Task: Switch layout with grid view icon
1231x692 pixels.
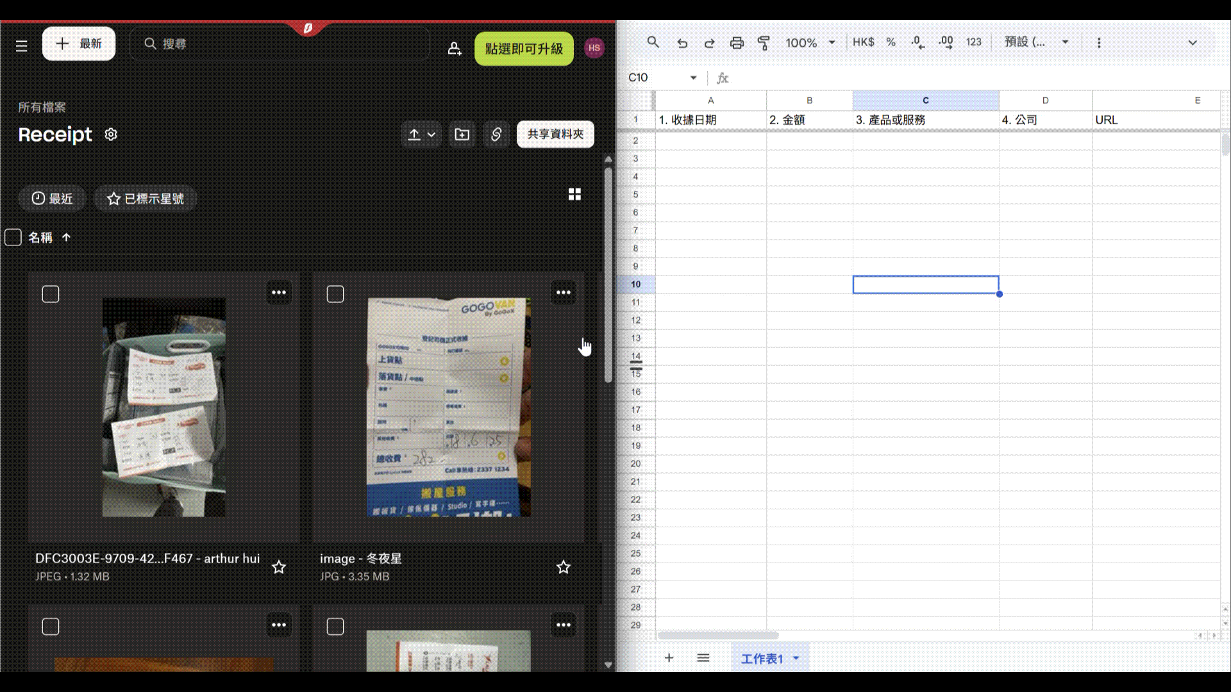Action: (x=574, y=194)
